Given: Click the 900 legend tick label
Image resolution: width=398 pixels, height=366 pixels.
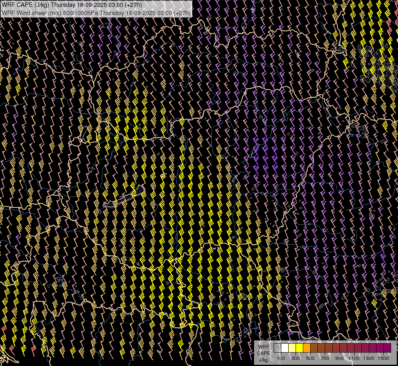Looking at the screenshot, I should click(x=339, y=358).
